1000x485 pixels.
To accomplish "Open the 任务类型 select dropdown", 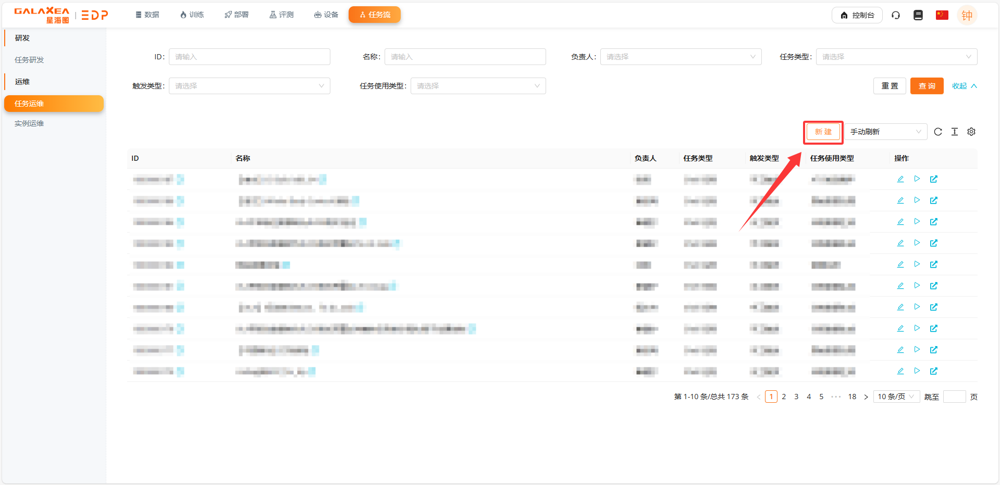I will tap(896, 57).
